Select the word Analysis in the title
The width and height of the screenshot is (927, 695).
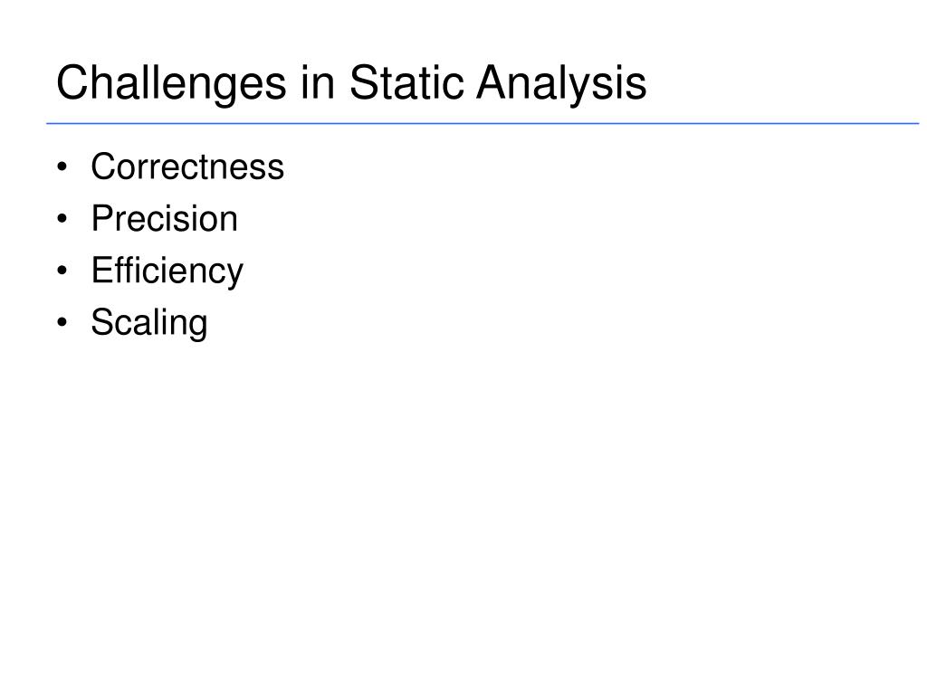[561, 83]
